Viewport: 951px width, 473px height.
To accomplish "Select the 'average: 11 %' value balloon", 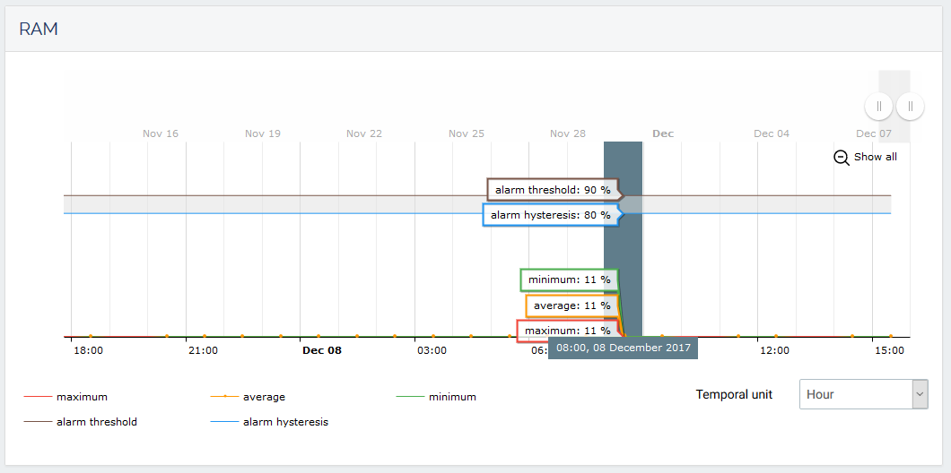I will pos(571,305).
